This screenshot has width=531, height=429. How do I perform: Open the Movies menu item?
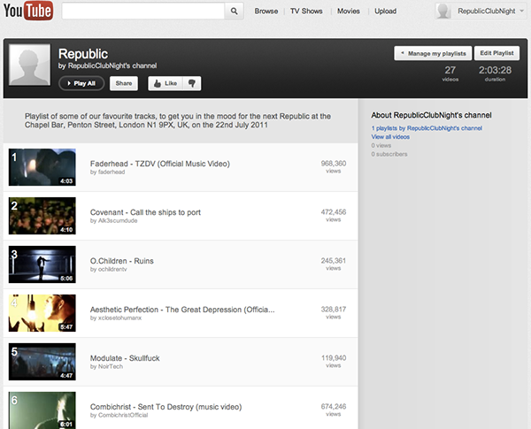[x=349, y=11]
